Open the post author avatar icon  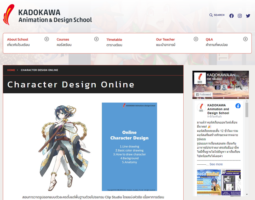click(201, 108)
